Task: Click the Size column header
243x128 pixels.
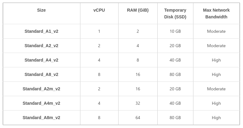Action: [41, 10]
